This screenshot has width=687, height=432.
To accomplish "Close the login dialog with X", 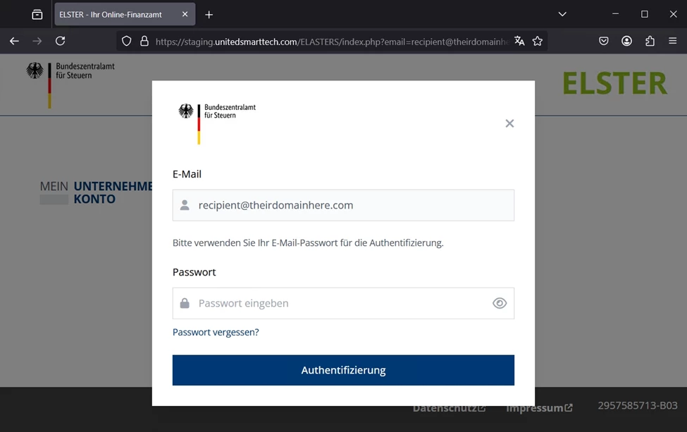I will [509, 123].
